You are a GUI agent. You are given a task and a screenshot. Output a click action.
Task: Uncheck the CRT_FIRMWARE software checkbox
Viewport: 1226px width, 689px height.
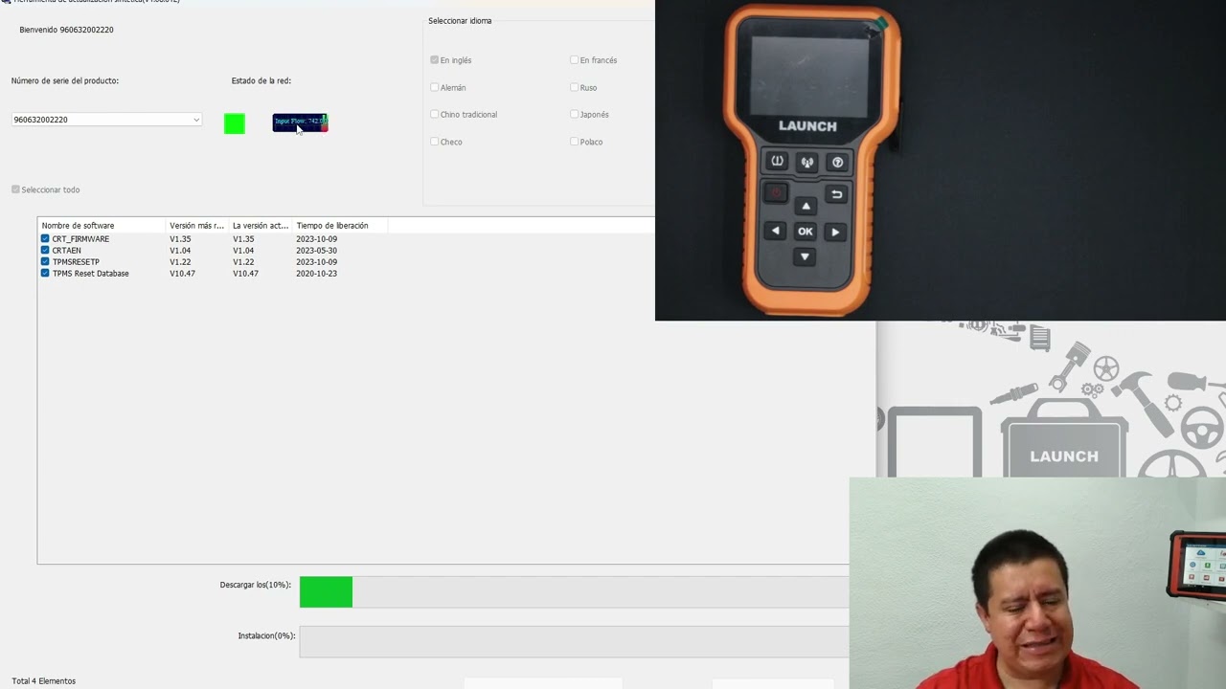click(45, 238)
